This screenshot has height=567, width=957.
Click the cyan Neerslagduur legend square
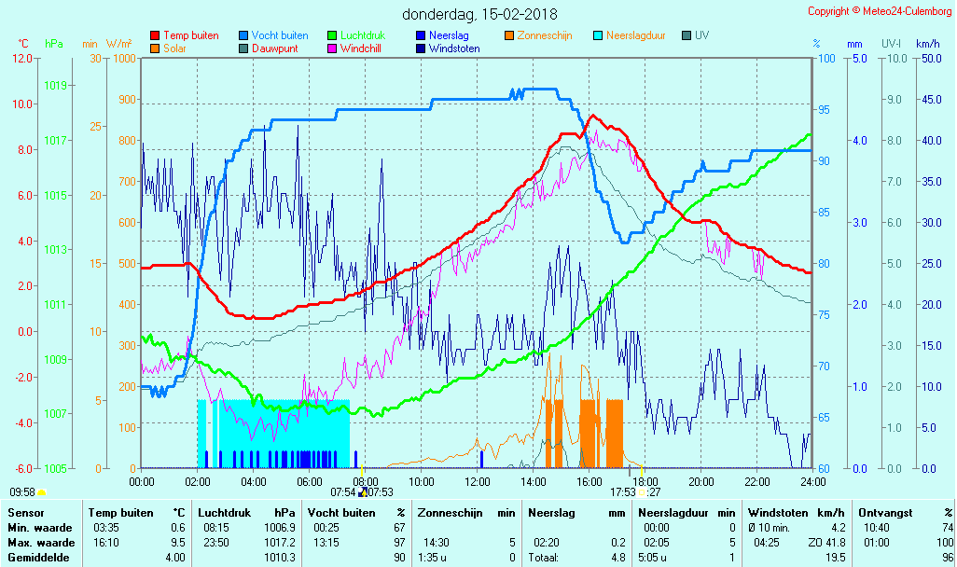click(x=598, y=36)
